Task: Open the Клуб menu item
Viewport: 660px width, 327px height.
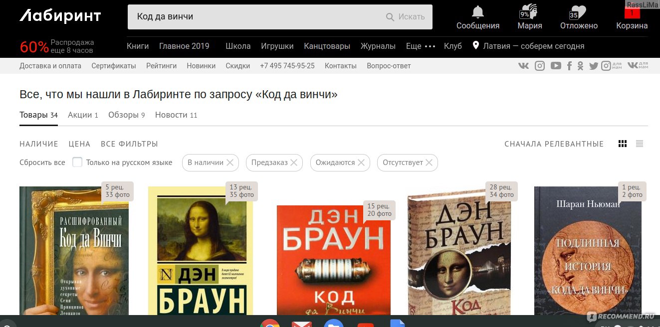Action: [453, 46]
